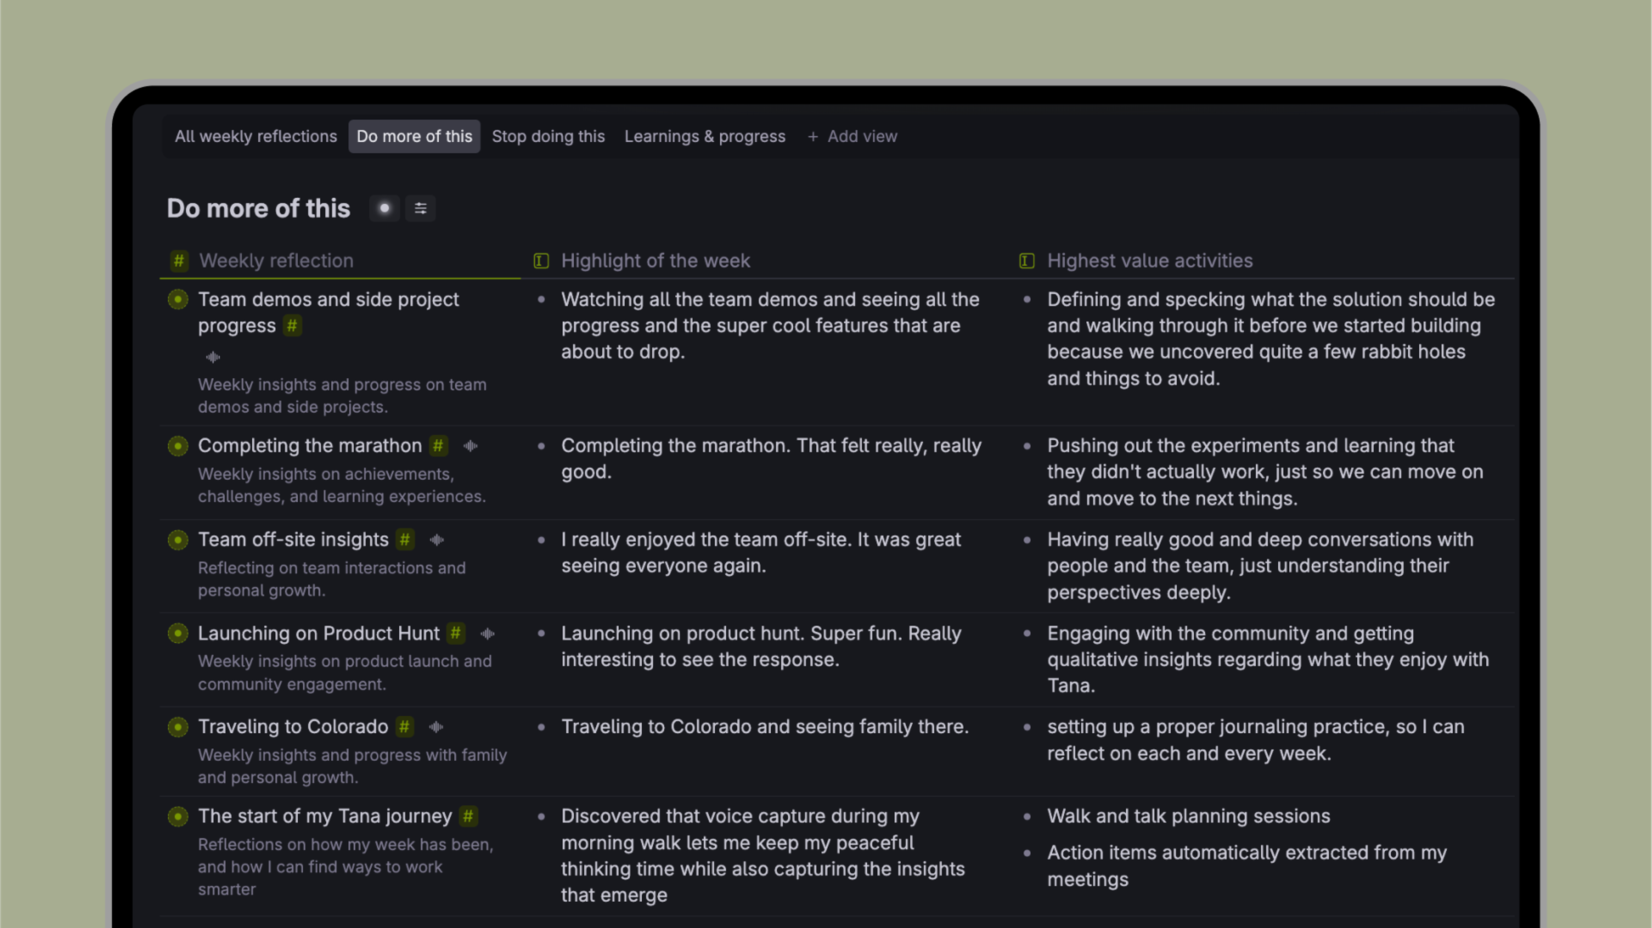Click Highest value activities column header
Viewport: 1652px width, 928px height.
pyautogui.click(x=1149, y=261)
